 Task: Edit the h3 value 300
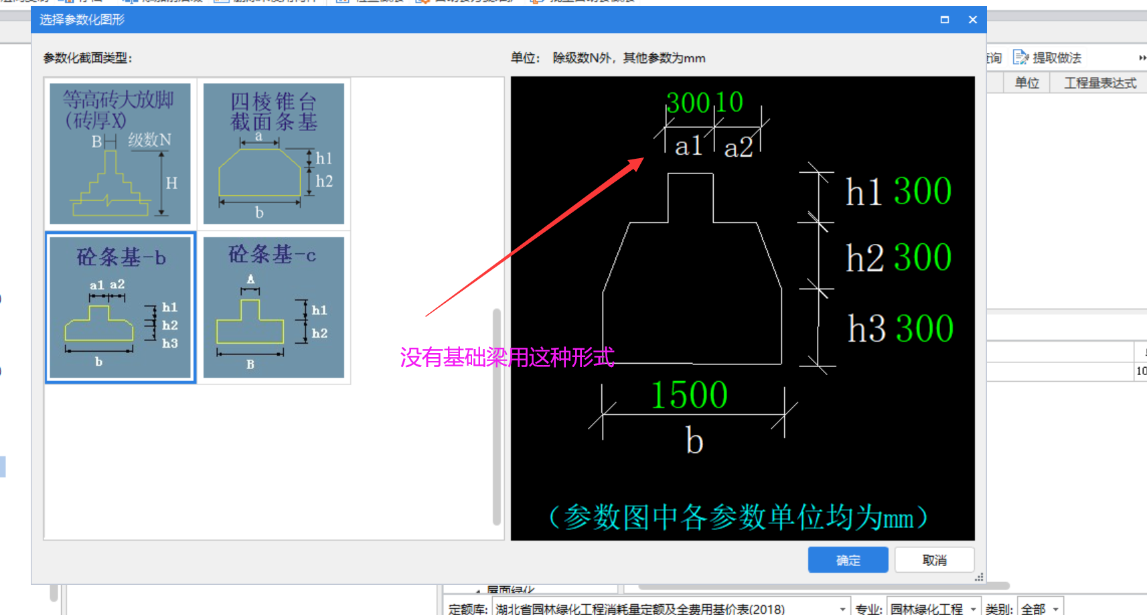coord(925,328)
